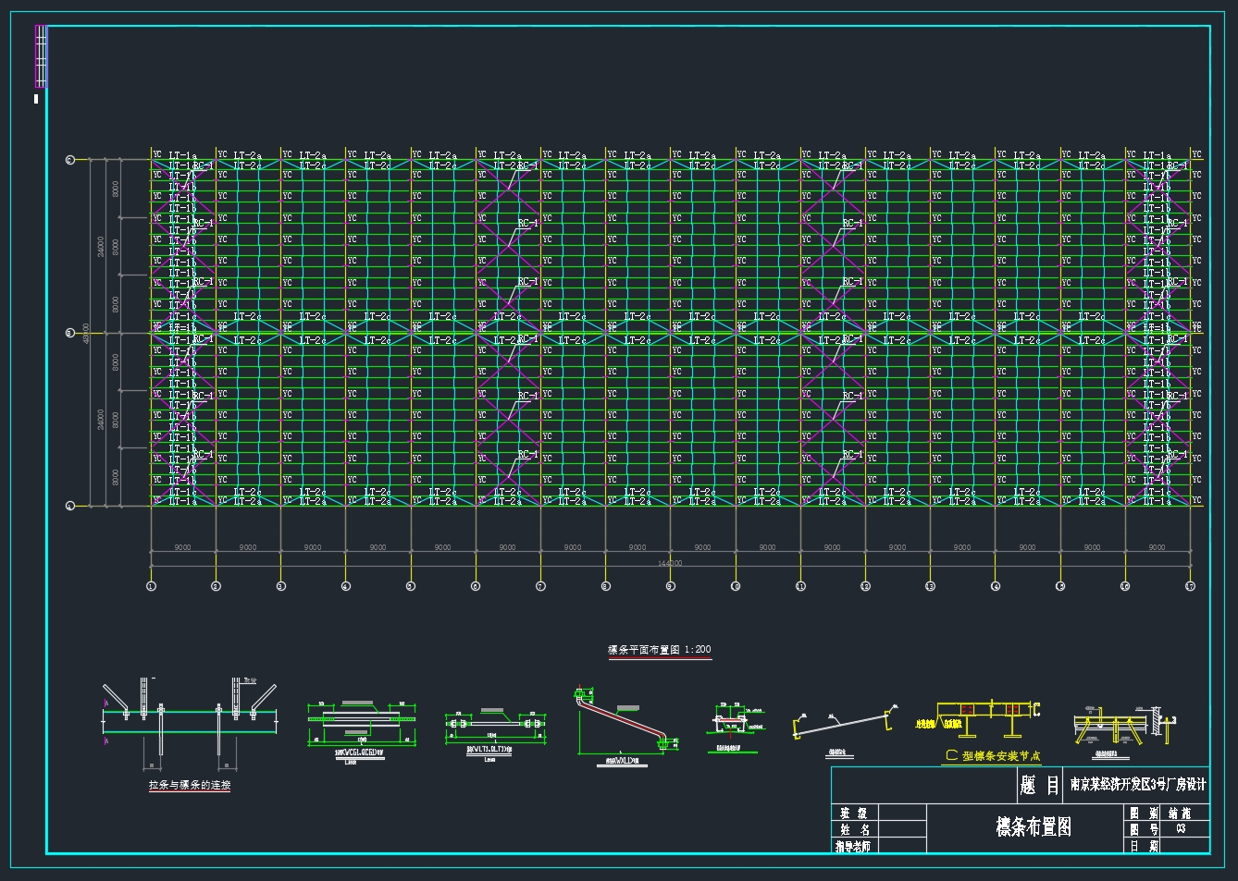
Task: Select the 拉条与檩条的连接 caption text
Action: 190,785
